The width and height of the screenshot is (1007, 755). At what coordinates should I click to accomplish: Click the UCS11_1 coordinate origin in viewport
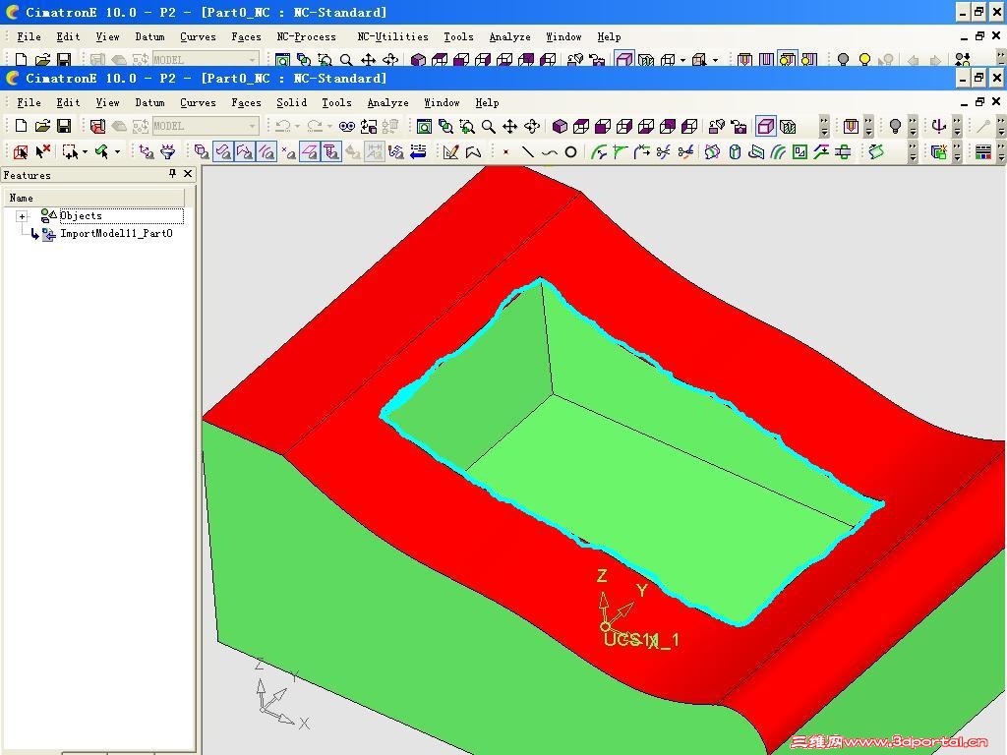coord(605,626)
